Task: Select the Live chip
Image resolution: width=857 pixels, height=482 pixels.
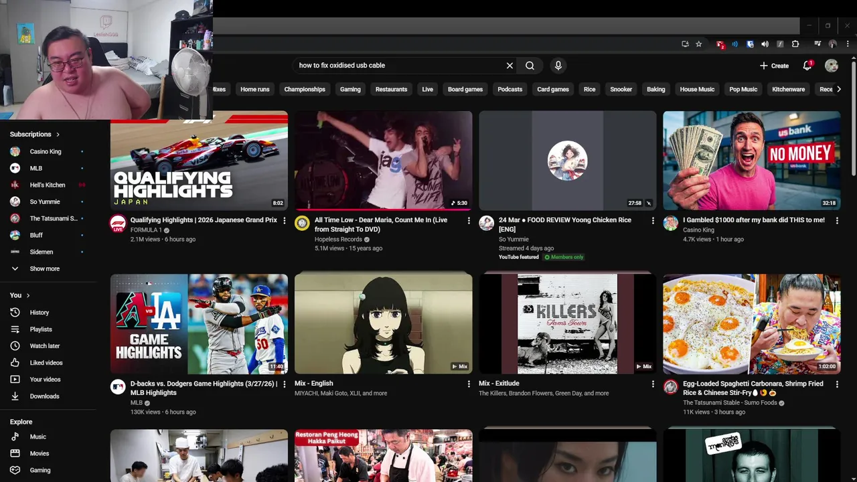Action: pyautogui.click(x=427, y=89)
